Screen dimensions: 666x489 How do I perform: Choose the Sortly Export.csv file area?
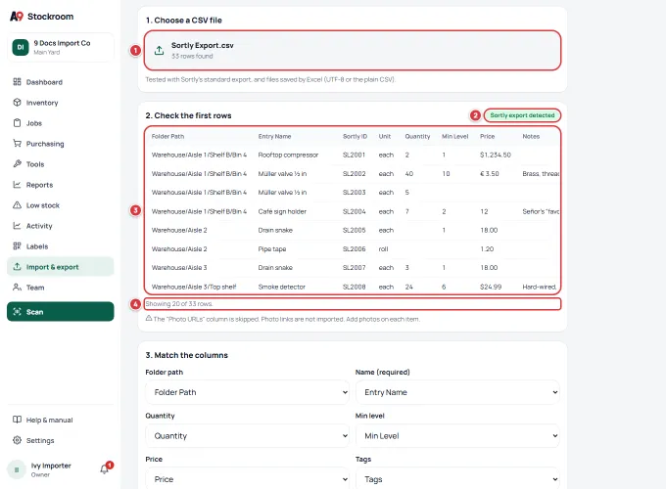pos(353,50)
